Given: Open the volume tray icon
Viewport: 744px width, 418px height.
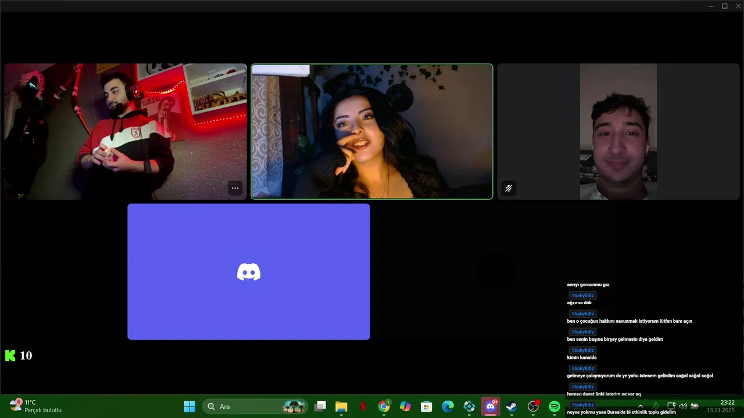Looking at the screenshot, I should (x=683, y=406).
